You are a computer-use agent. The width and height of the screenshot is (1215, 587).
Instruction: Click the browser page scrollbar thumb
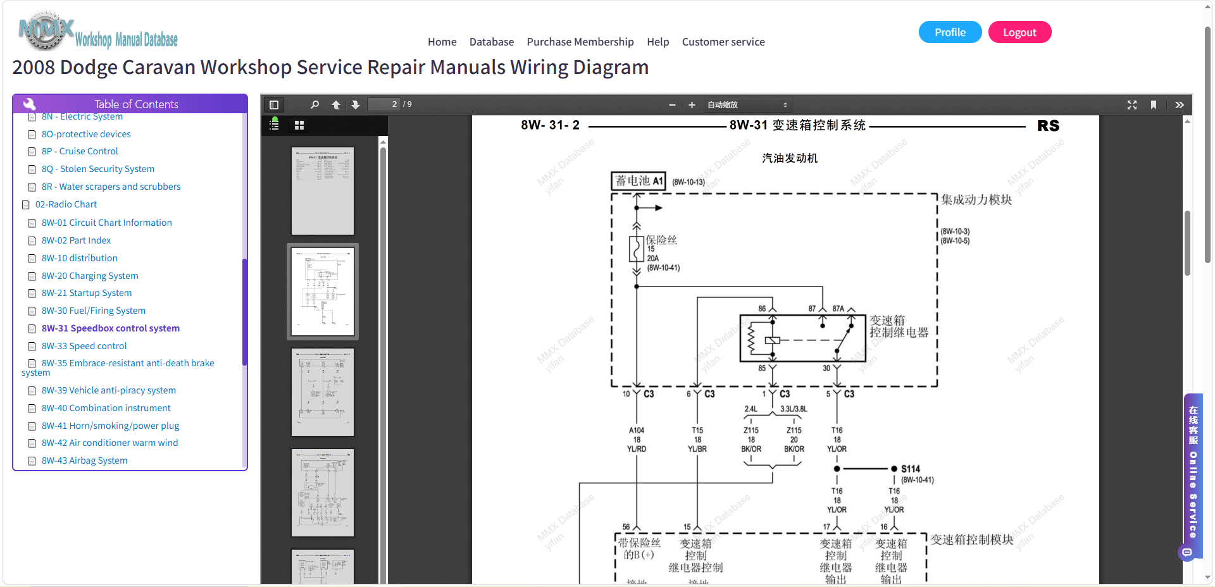pyautogui.click(x=1207, y=144)
